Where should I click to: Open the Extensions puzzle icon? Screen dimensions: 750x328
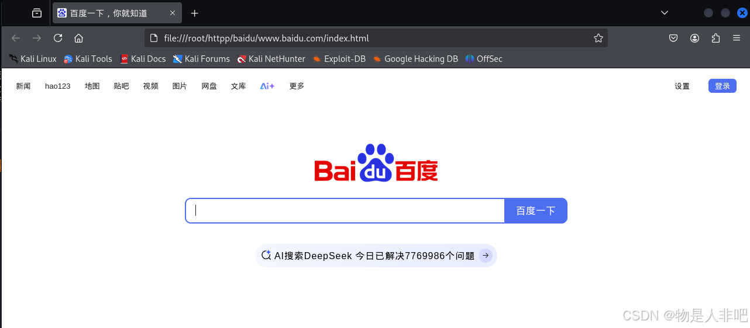pyautogui.click(x=715, y=38)
